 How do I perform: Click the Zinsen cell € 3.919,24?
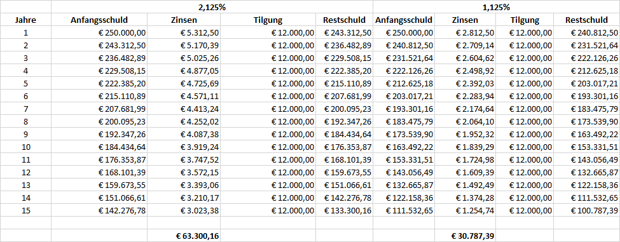pos(184,160)
